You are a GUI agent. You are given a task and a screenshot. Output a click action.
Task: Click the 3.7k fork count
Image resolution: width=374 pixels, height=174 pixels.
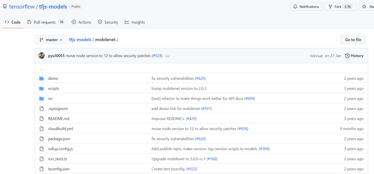(x=347, y=7)
